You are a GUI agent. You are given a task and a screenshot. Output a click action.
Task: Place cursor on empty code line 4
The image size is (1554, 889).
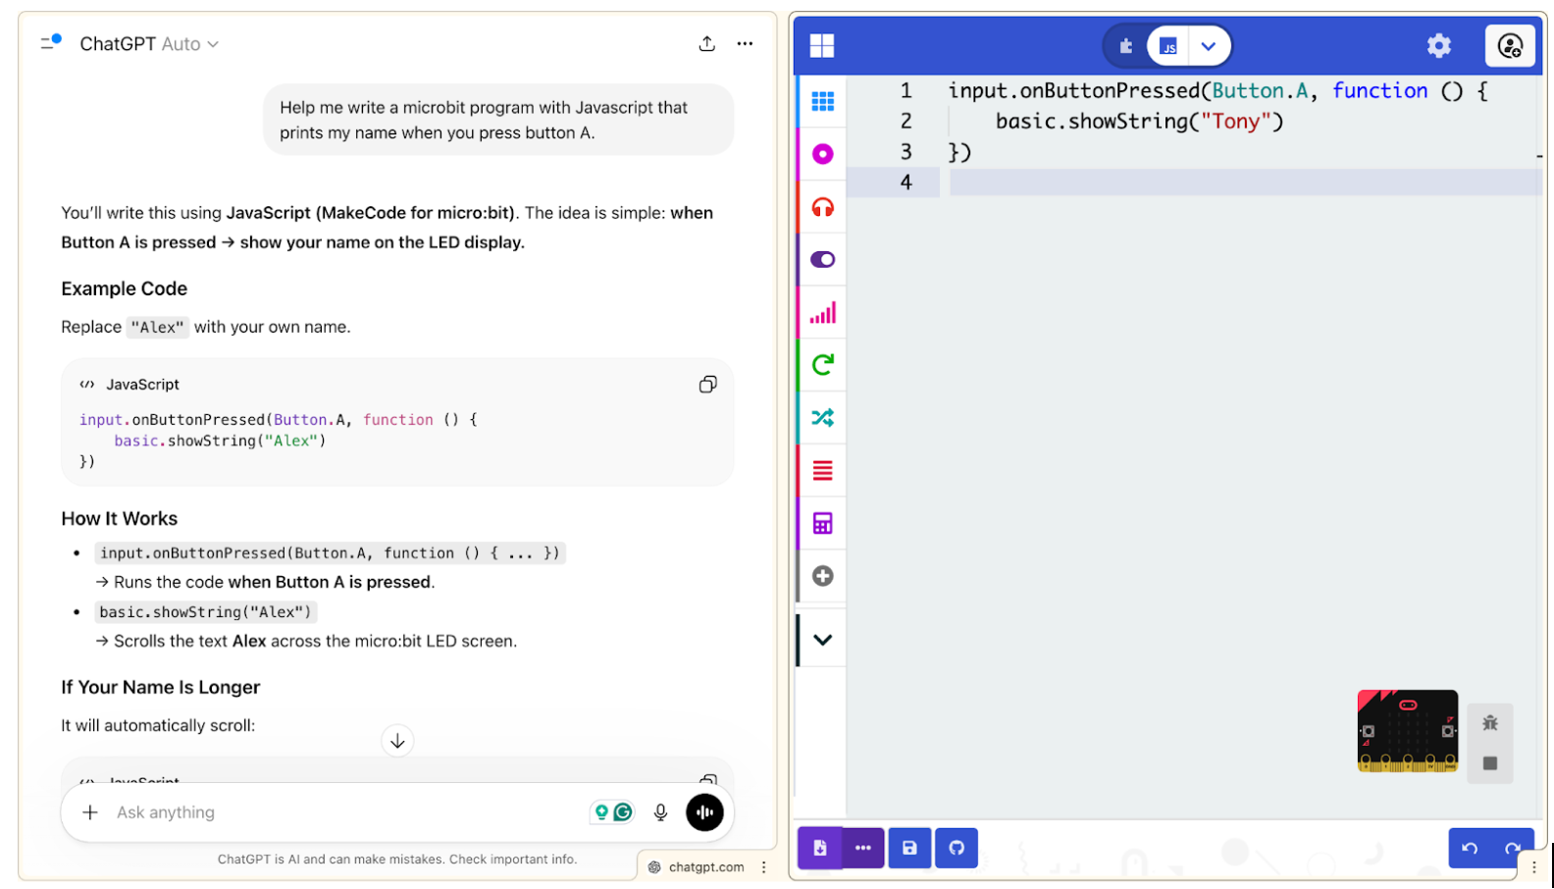point(1244,183)
